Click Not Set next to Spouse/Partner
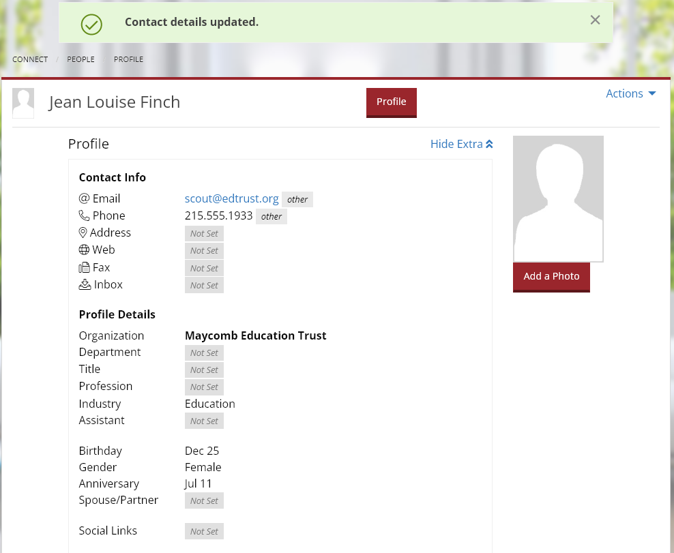This screenshot has height=553, width=674. [204, 500]
